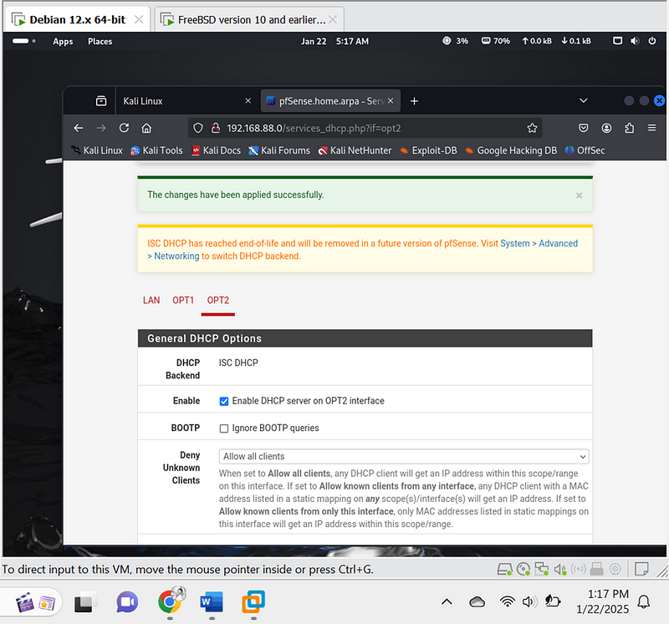
Task: Switch to Debian 12.x 64-bit VM tab
Action: 77,19
